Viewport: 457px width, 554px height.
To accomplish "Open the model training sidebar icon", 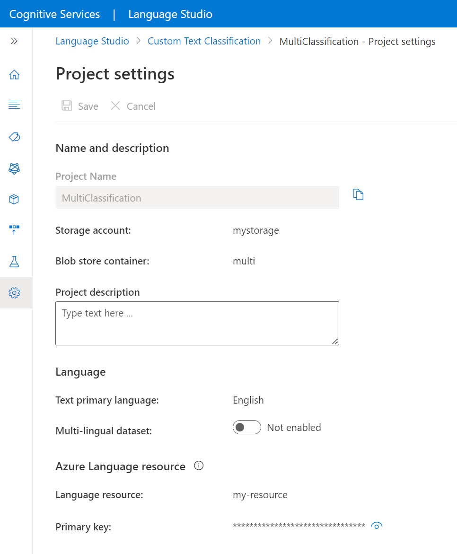I will tap(14, 168).
